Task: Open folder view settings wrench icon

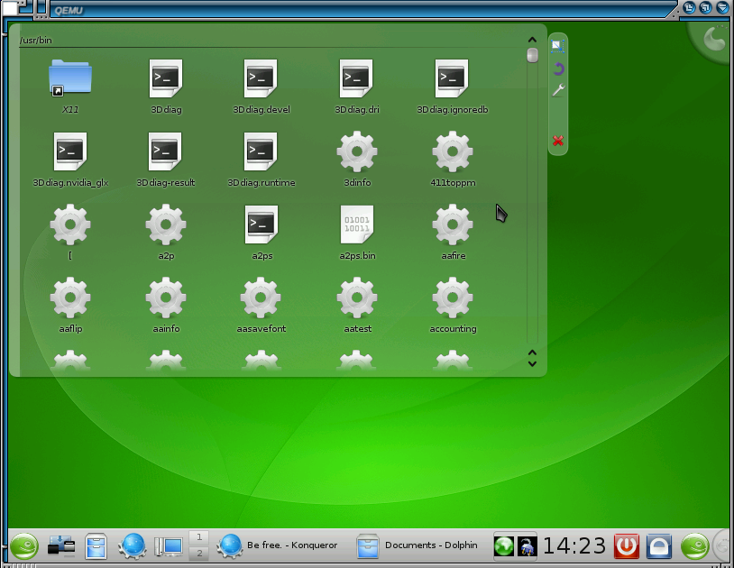Action: pyautogui.click(x=558, y=90)
